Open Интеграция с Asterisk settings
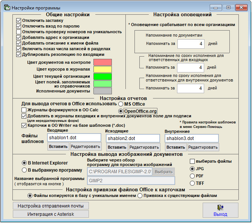 [x=50, y=214]
